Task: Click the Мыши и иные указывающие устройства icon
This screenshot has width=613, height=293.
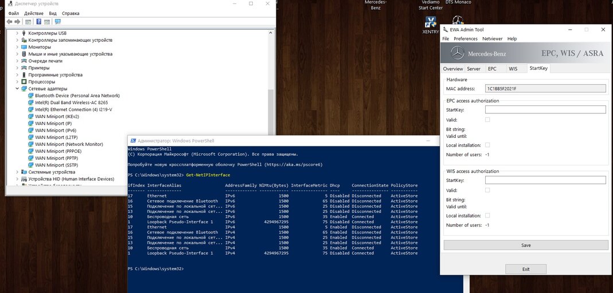Action: [x=24, y=54]
